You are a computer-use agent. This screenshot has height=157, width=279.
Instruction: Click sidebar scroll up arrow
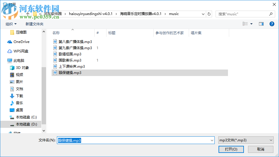[44, 32]
